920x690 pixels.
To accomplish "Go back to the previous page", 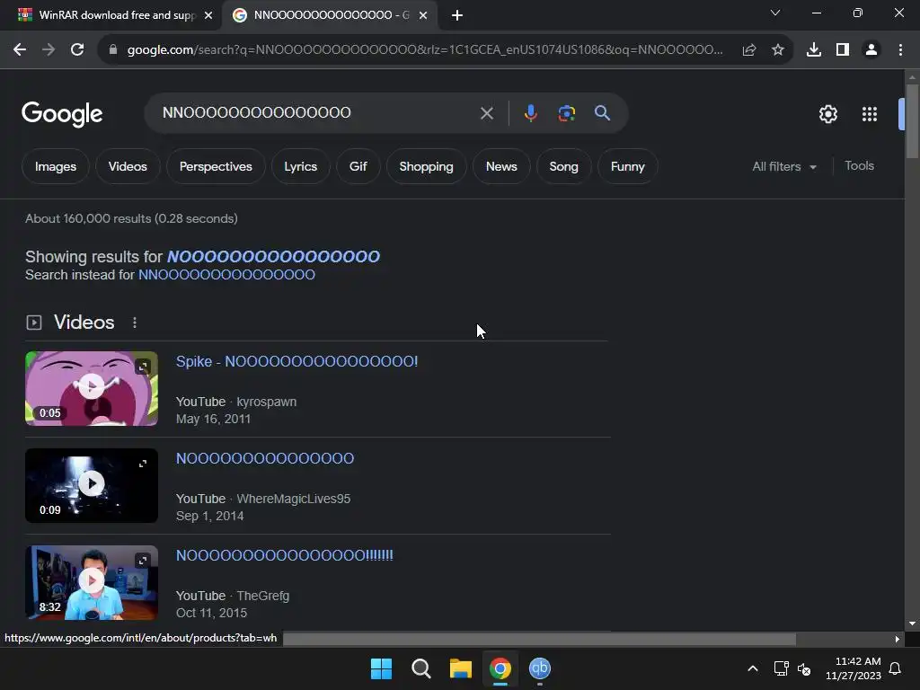I will (20, 50).
